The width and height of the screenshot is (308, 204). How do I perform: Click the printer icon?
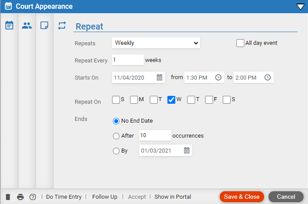[x=20, y=197]
